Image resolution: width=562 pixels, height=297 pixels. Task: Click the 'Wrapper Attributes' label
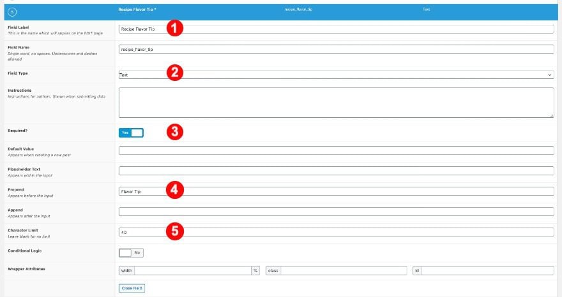coord(27,269)
